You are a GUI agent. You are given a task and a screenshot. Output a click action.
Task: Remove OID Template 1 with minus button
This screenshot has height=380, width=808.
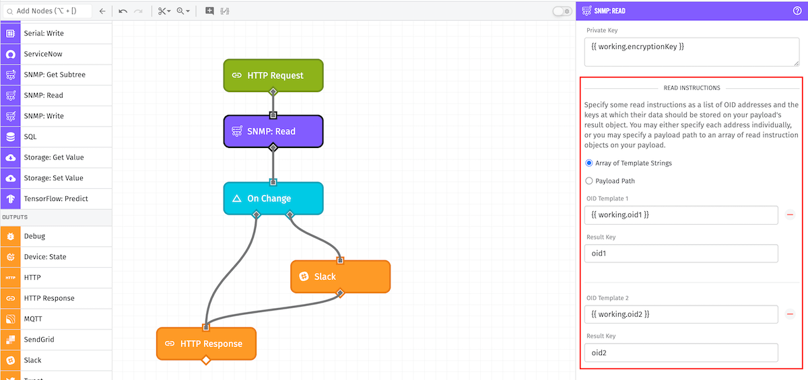point(790,215)
